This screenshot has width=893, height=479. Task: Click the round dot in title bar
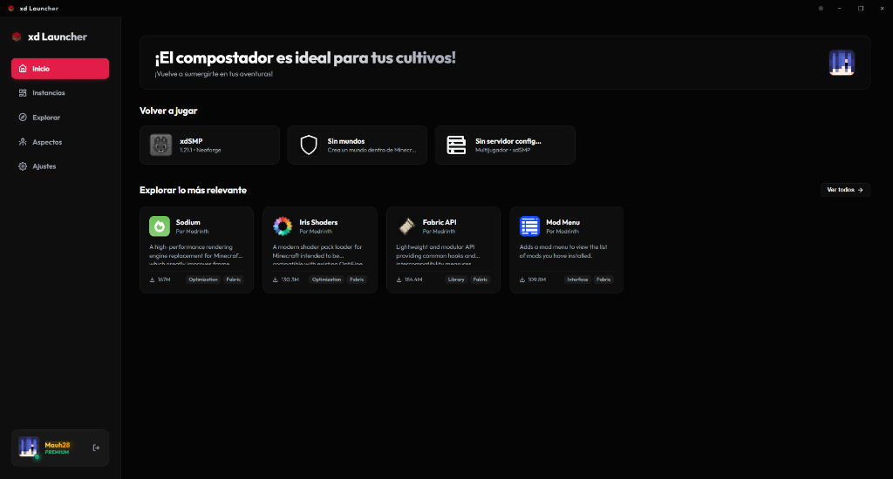tap(821, 9)
